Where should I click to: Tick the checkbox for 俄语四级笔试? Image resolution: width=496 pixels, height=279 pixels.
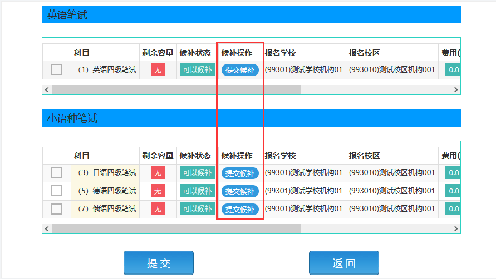point(57,209)
